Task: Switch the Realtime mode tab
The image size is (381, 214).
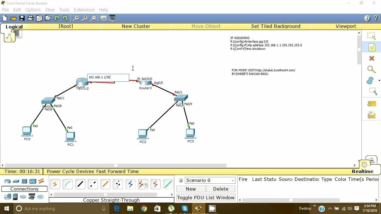Action: [x=363, y=171]
